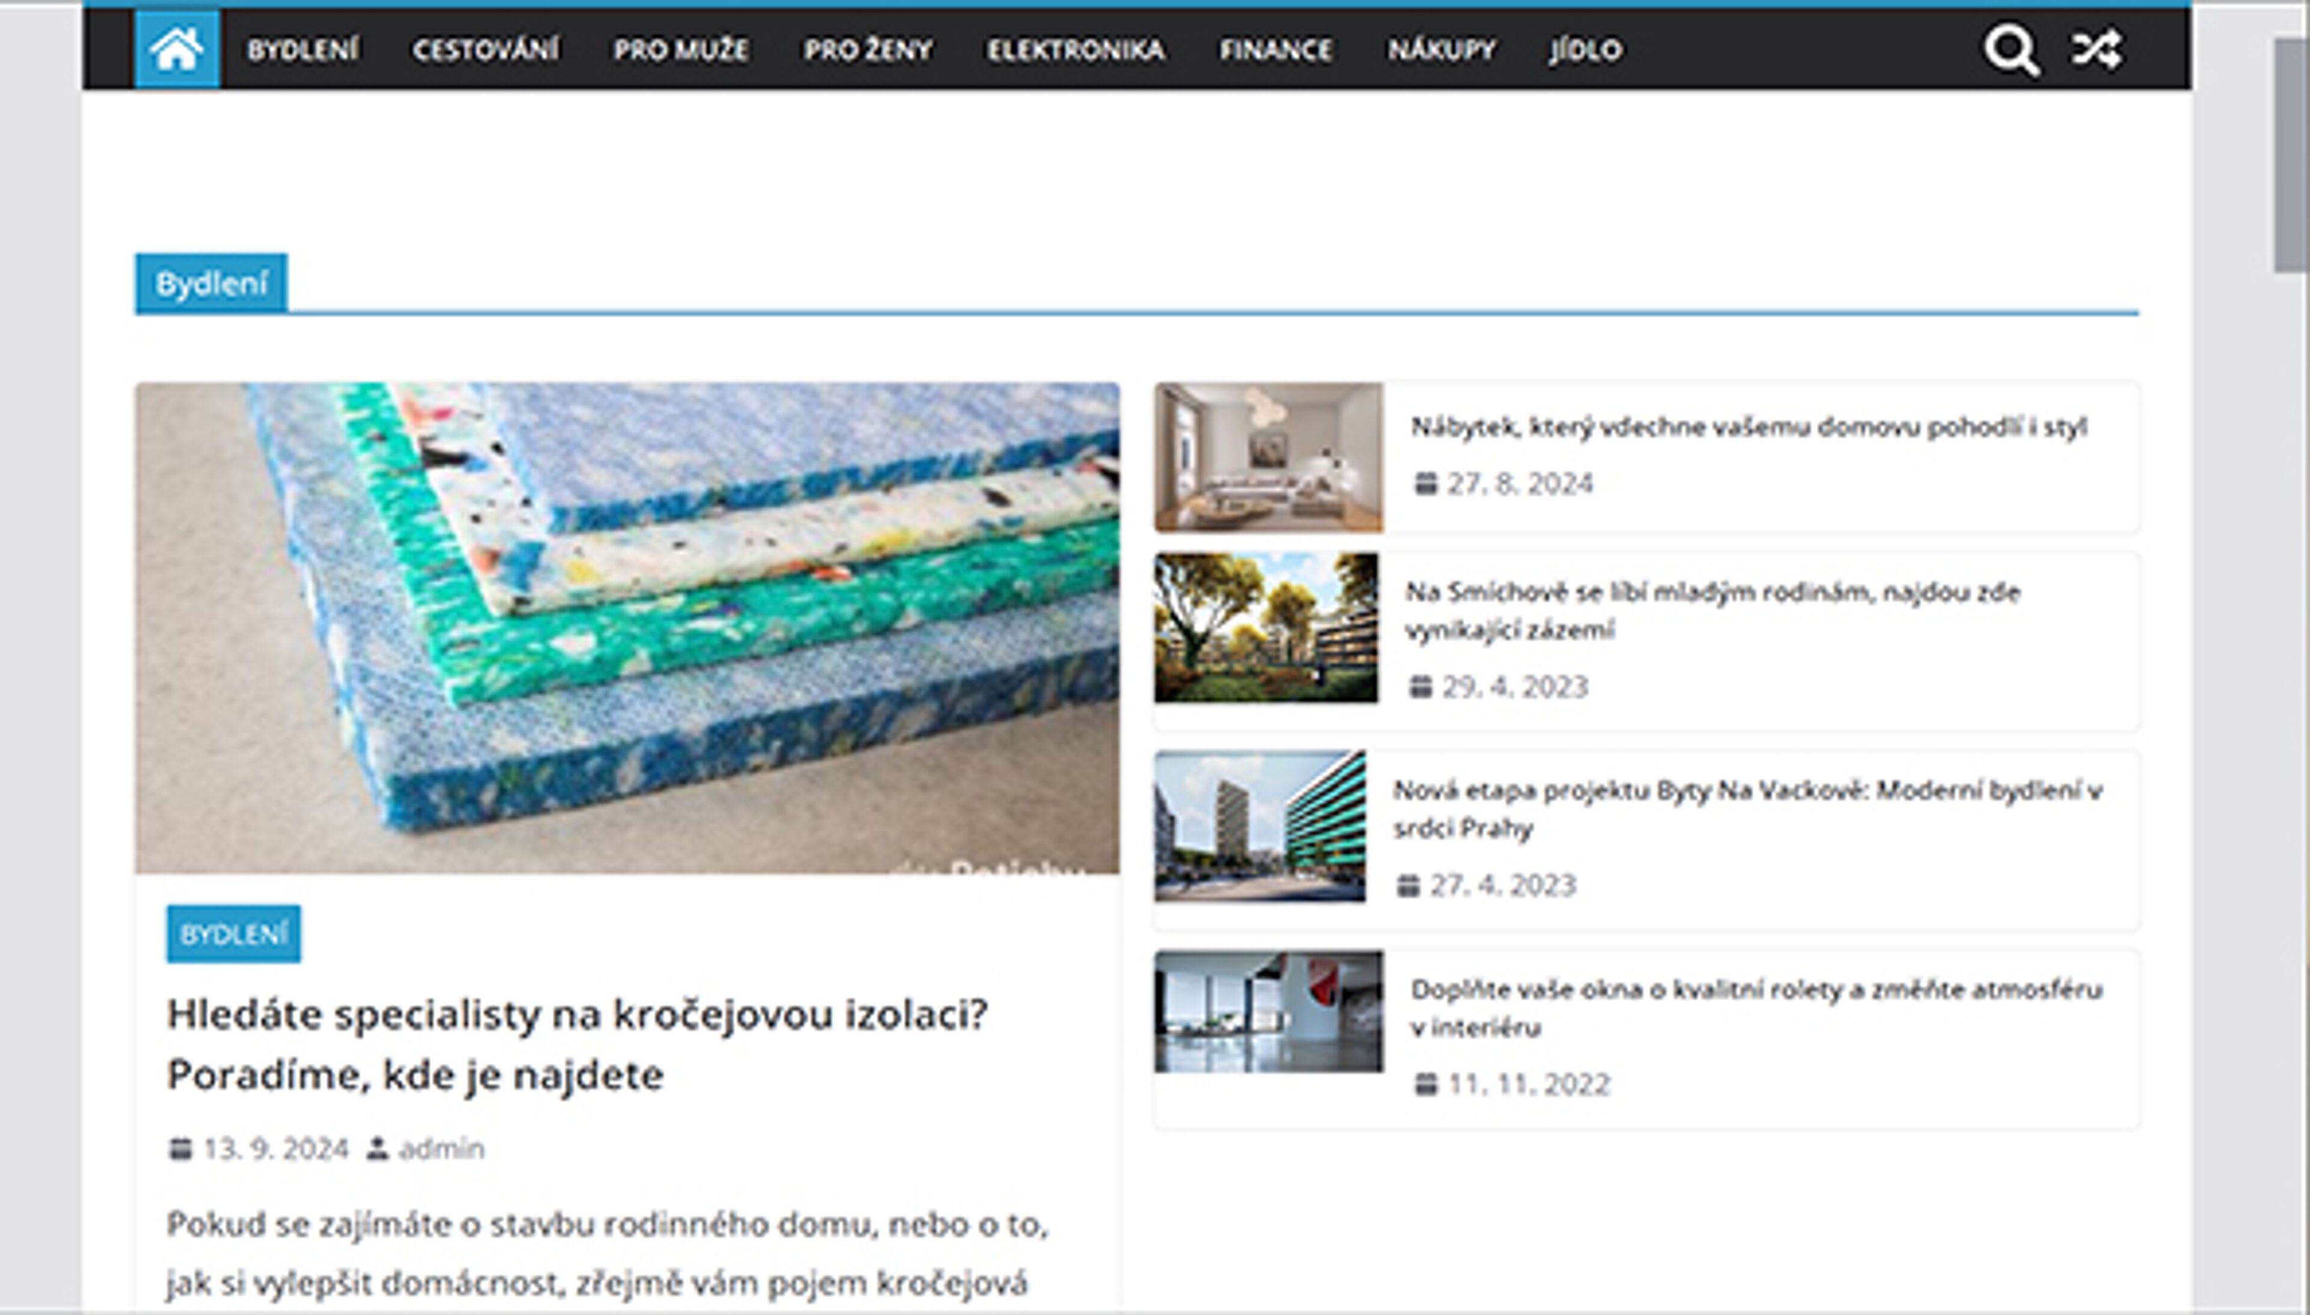The image size is (2310, 1315).
Task: Select Elektronika in the navigation bar
Action: [x=1076, y=50]
